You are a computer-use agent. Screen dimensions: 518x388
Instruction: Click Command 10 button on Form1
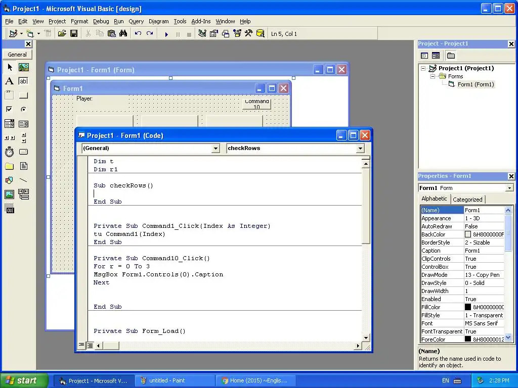click(x=256, y=104)
